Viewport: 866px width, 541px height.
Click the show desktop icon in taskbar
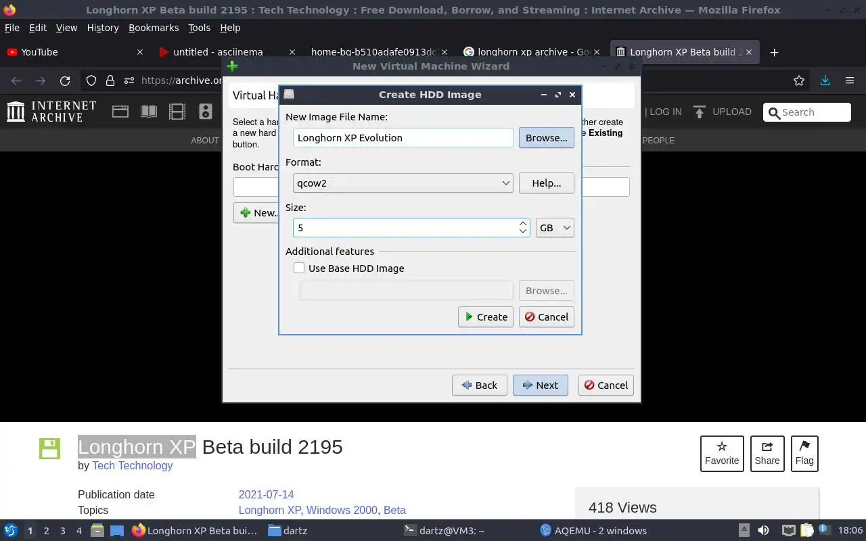click(117, 531)
